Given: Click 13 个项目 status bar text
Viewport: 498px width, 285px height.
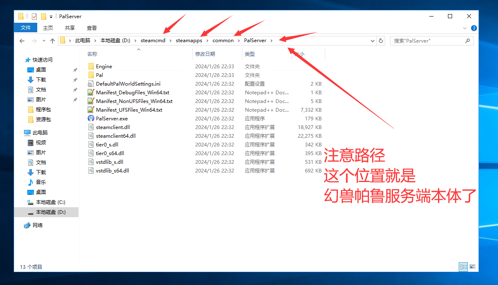Looking at the screenshot, I should pos(31,267).
